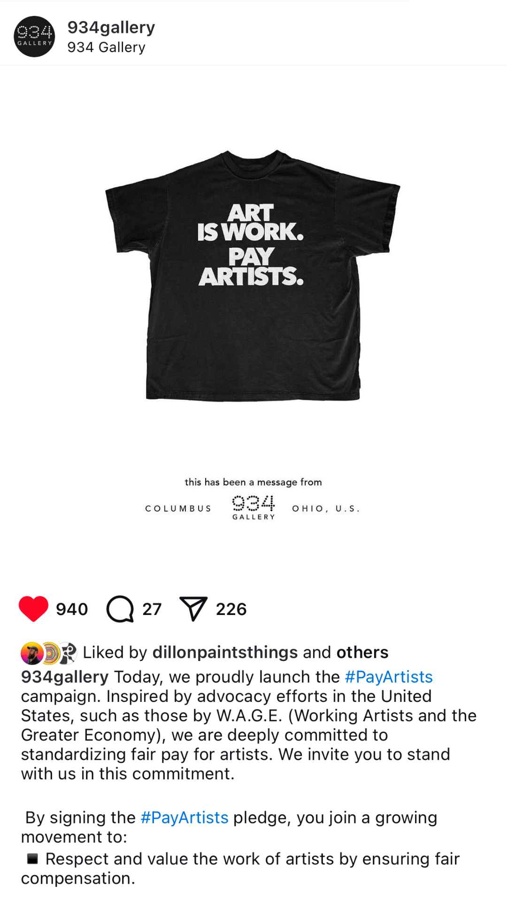The image size is (507, 902).
Task: Click the 934 Gallery logo inside the post image
Action: [253, 507]
